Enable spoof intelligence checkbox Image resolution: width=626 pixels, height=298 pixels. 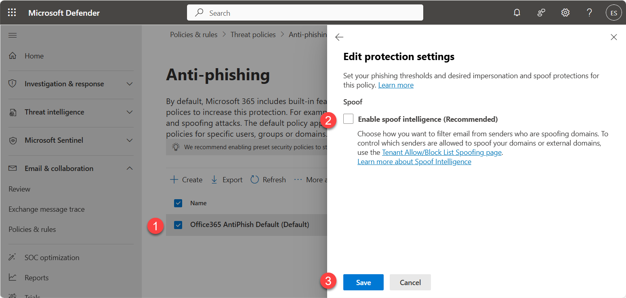pyautogui.click(x=348, y=119)
